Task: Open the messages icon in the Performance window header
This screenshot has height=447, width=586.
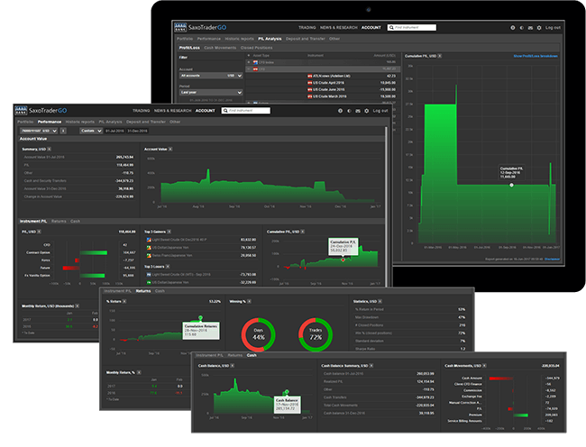Action: pyautogui.click(x=358, y=111)
